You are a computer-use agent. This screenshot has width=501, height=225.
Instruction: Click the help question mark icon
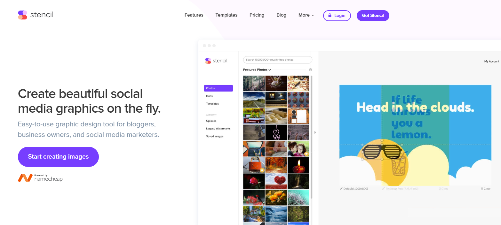click(310, 70)
